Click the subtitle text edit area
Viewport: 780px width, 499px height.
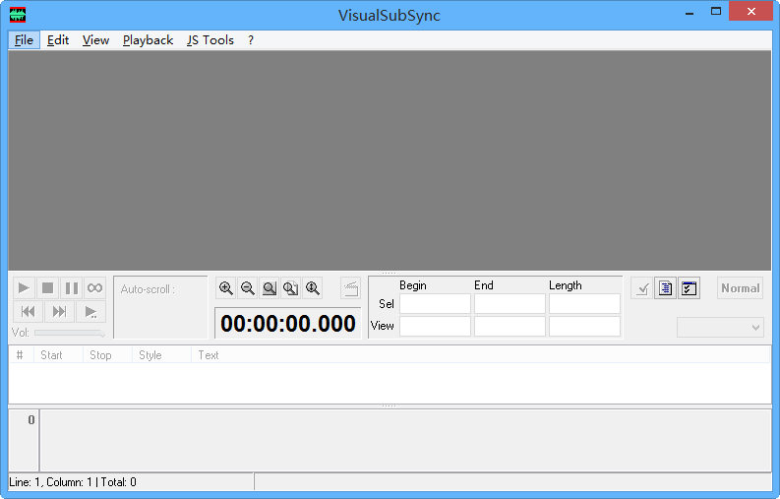point(405,441)
